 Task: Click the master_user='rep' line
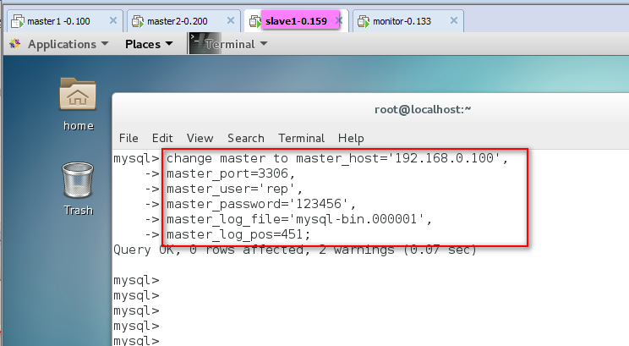(x=234, y=189)
